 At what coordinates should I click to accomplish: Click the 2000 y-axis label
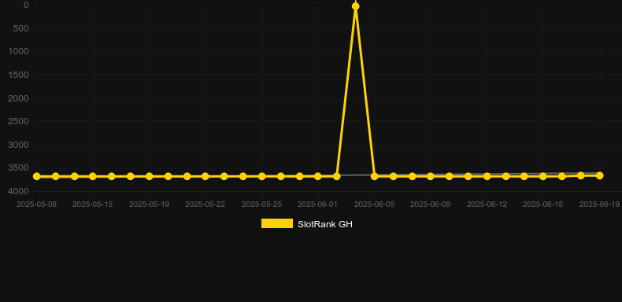pos(19,98)
